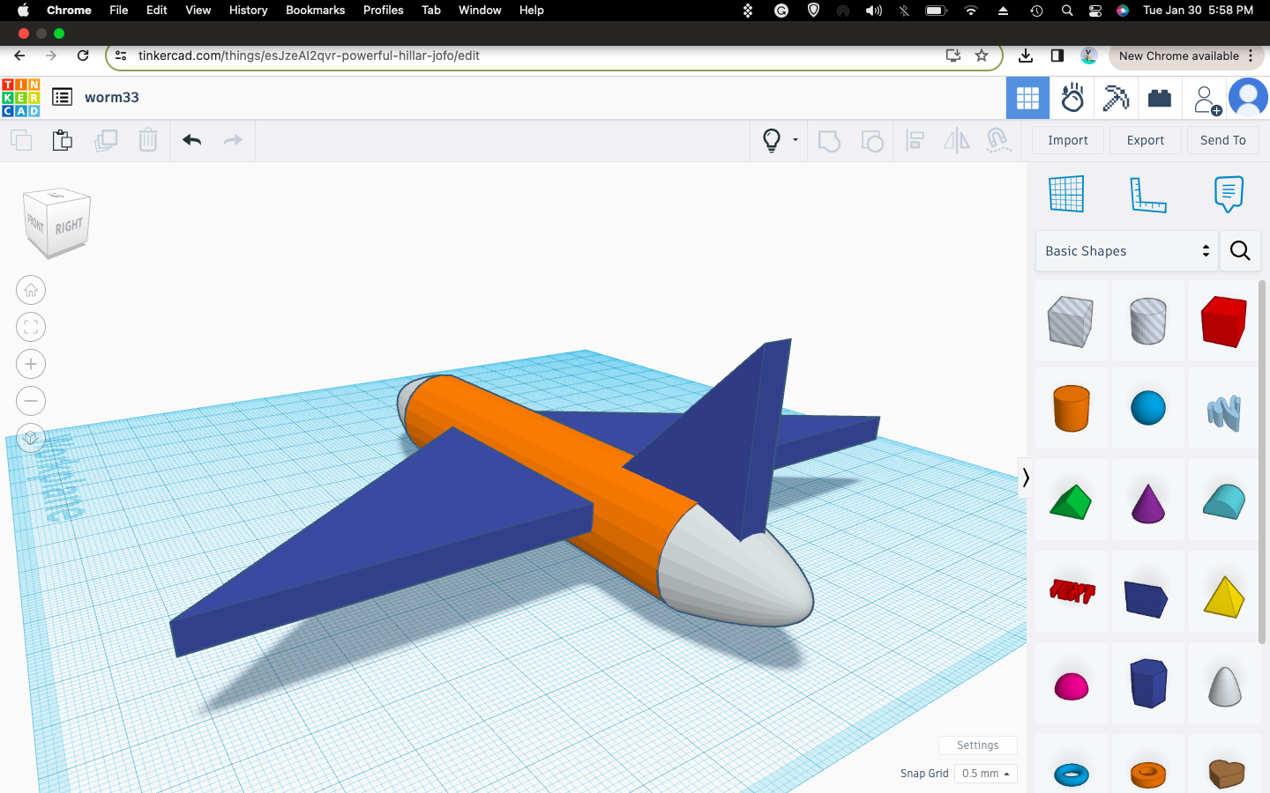Viewport: 1270px width, 793px height.
Task: Click the Undo arrow icon
Action: pos(192,140)
